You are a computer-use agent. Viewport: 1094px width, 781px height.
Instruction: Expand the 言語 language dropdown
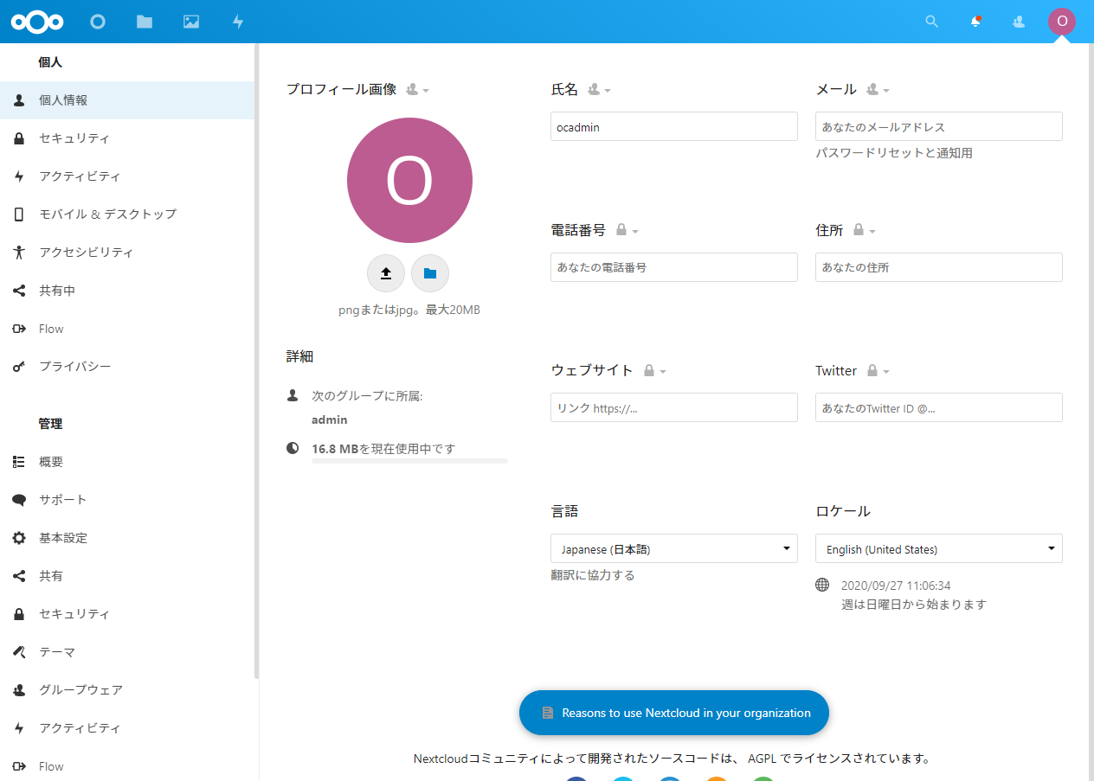[674, 548]
